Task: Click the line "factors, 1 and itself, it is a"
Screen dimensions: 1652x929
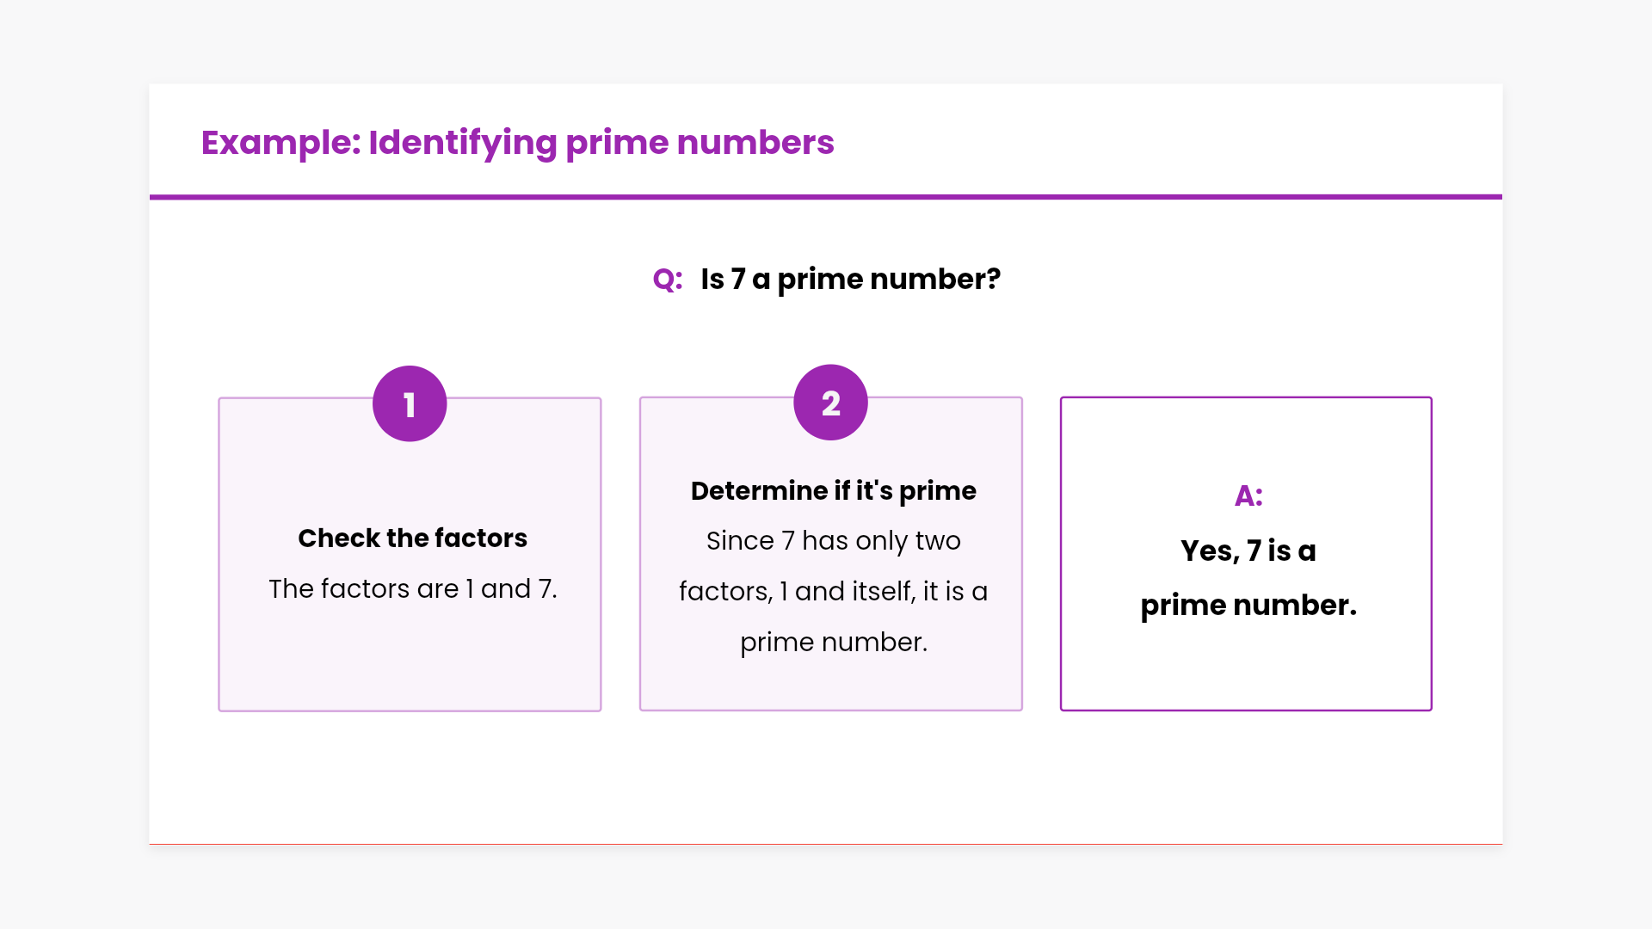Action: click(x=833, y=592)
